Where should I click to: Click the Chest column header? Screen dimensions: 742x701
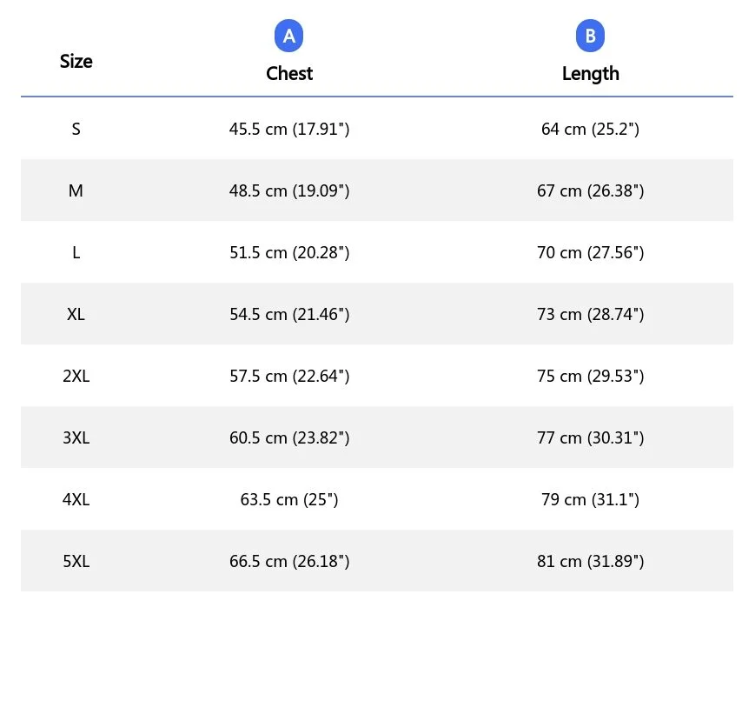pos(289,73)
